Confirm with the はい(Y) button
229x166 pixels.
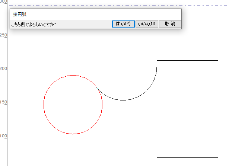click(123, 24)
